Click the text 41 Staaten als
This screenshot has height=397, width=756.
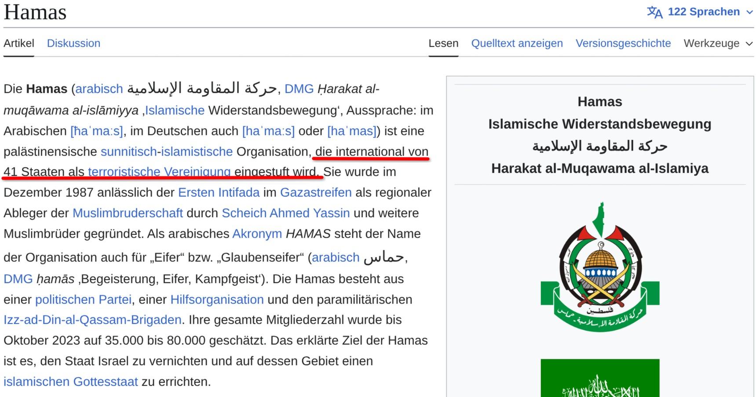pos(44,172)
